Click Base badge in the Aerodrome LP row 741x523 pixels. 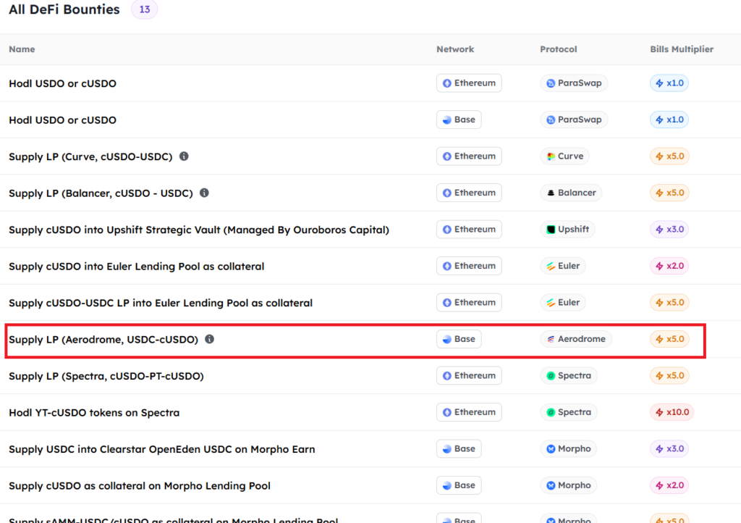coord(459,339)
